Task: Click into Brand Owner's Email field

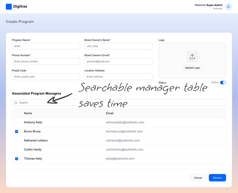Action: [118, 62]
